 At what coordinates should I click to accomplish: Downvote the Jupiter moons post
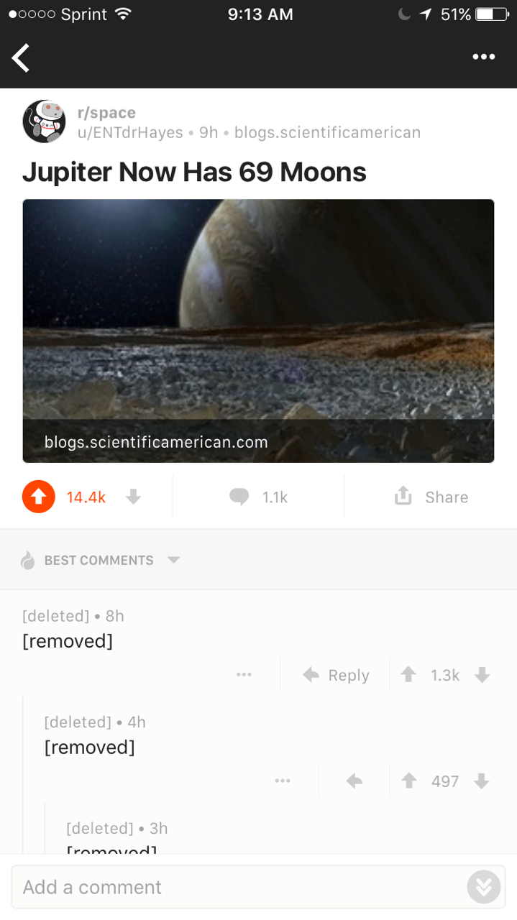pyautogui.click(x=133, y=497)
